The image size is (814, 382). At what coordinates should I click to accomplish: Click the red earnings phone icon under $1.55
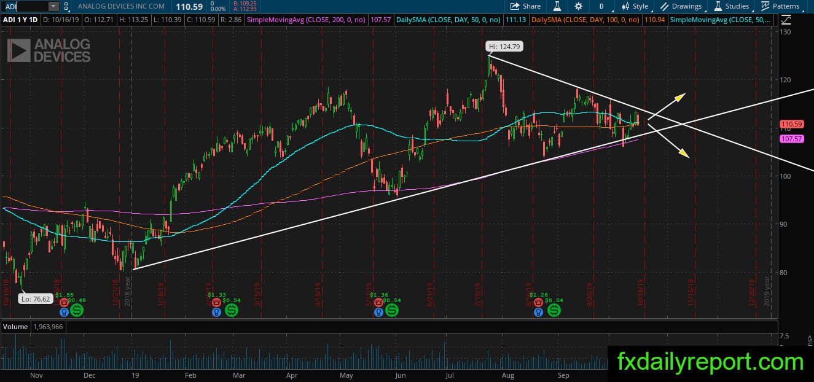[x=63, y=303]
